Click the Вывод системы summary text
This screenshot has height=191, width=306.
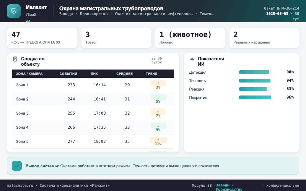pos(123,166)
